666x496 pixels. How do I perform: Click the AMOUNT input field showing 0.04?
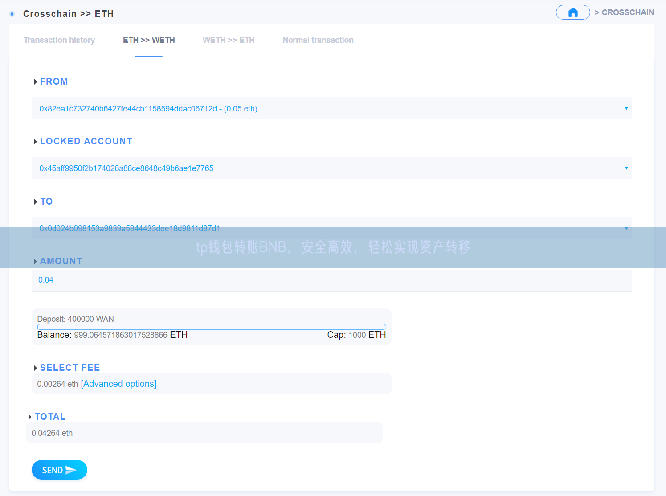coord(331,280)
